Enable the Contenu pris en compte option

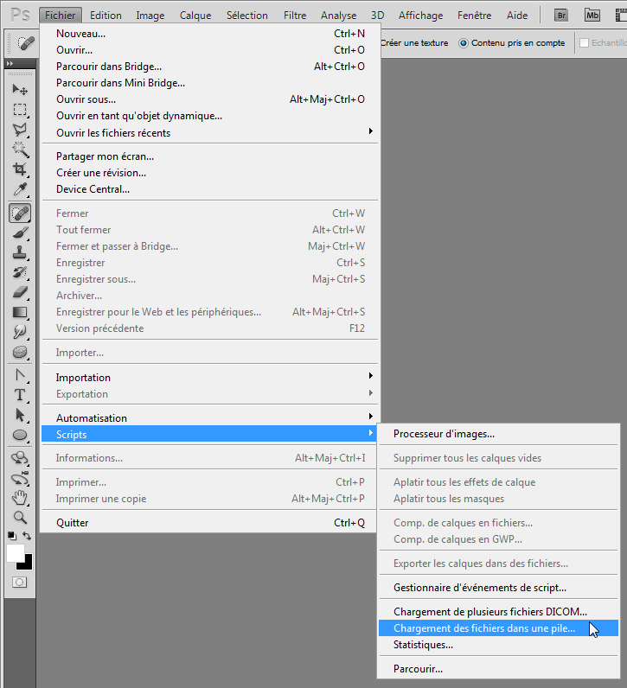[x=464, y=43]
